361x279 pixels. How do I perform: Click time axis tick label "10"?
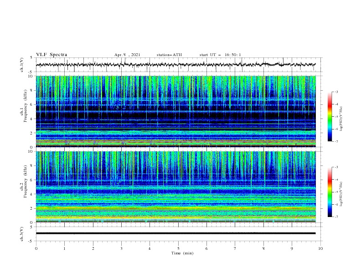(320, 248)
